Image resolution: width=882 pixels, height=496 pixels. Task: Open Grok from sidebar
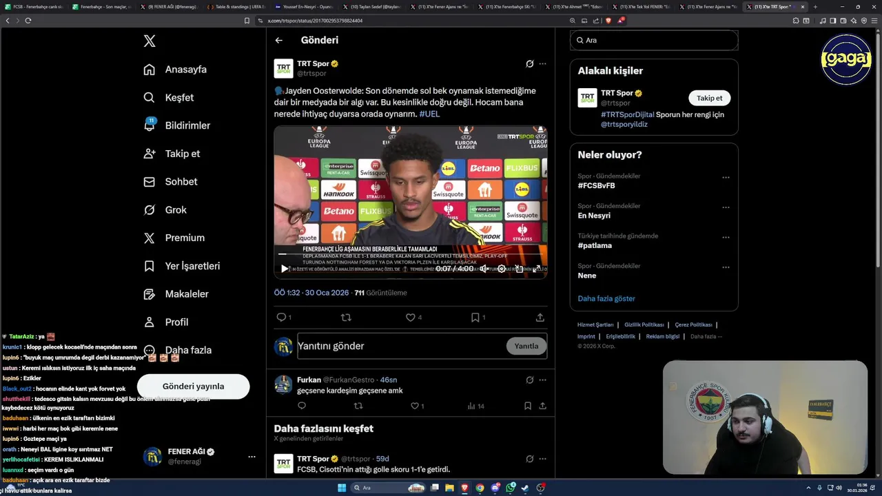click(x=165, y=210)
